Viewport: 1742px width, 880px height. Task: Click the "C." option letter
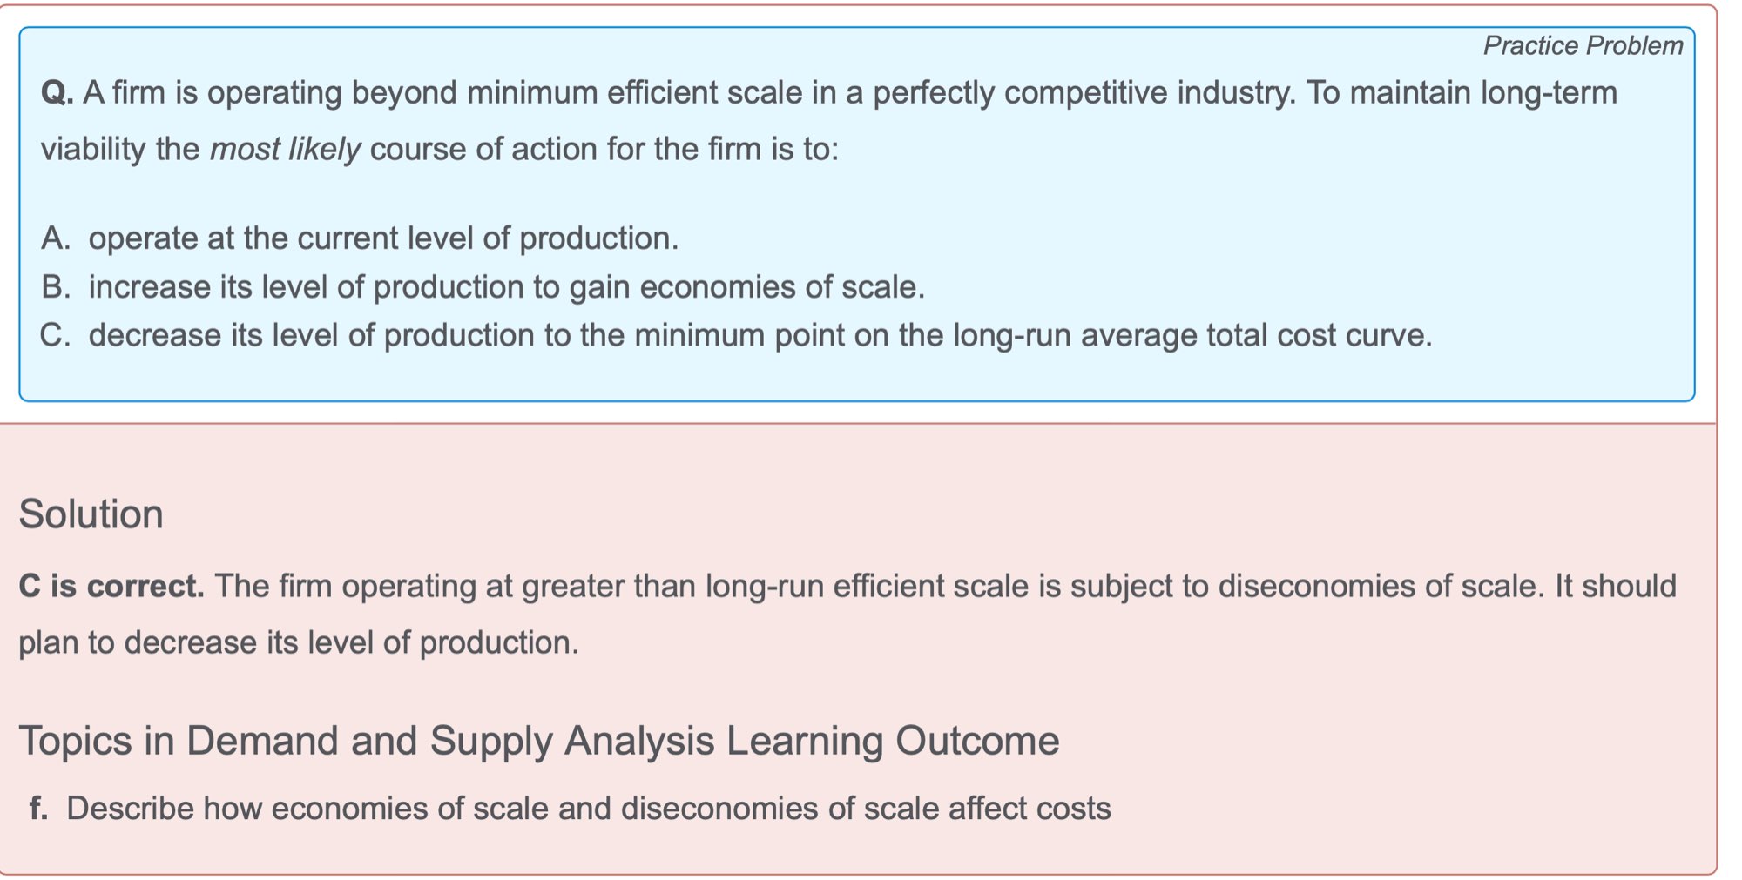pyautogui.click(x=56, y=336)
